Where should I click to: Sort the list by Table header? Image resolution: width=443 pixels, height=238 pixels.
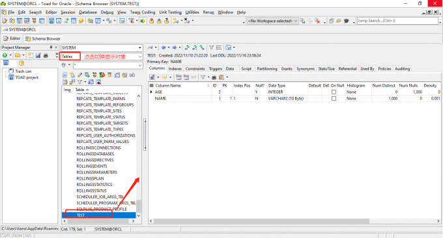coord(106,89)
